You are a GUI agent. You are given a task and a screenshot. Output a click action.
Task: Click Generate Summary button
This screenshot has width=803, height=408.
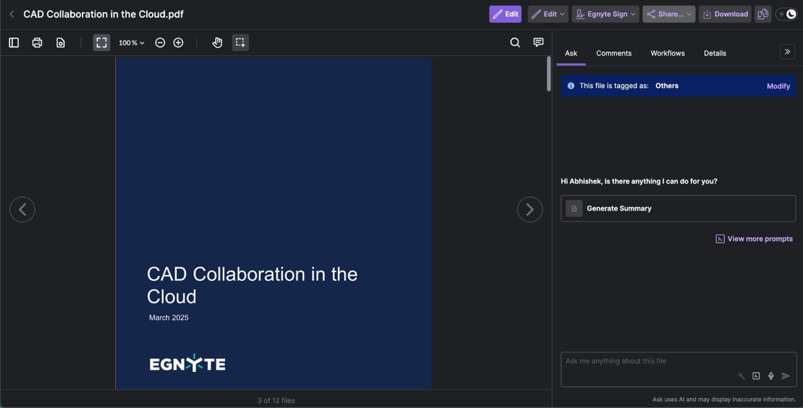point(678,209)
